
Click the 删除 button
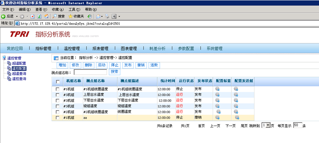coord(89,65)
